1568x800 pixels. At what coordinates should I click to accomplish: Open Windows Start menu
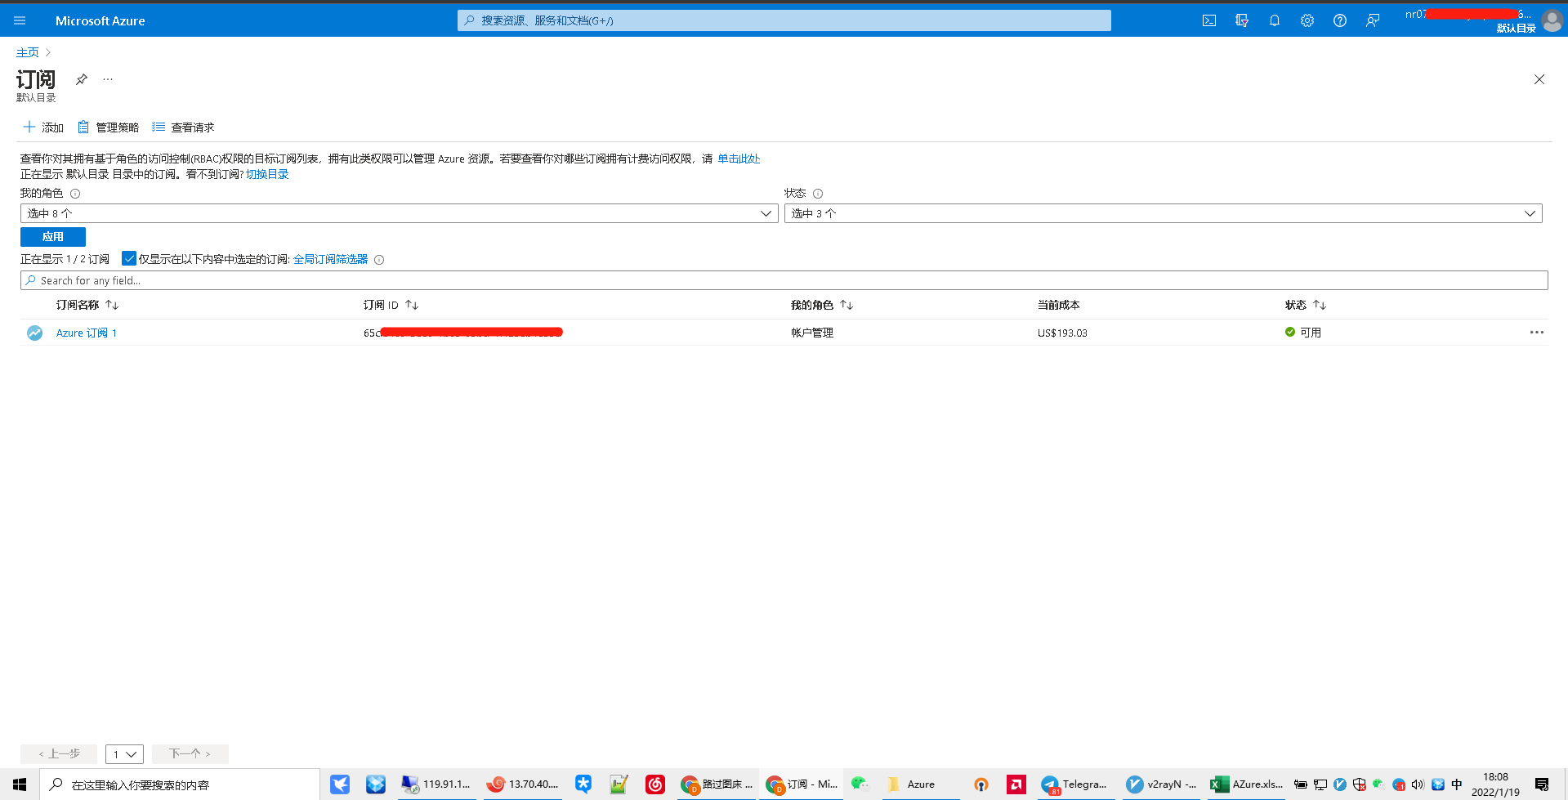point(20,784)
